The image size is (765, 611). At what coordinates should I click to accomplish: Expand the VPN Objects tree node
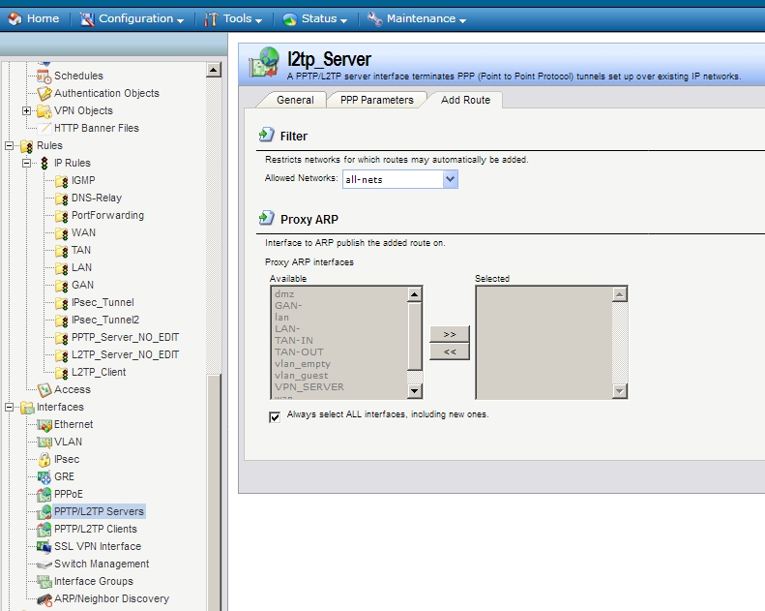click(27, 110)
